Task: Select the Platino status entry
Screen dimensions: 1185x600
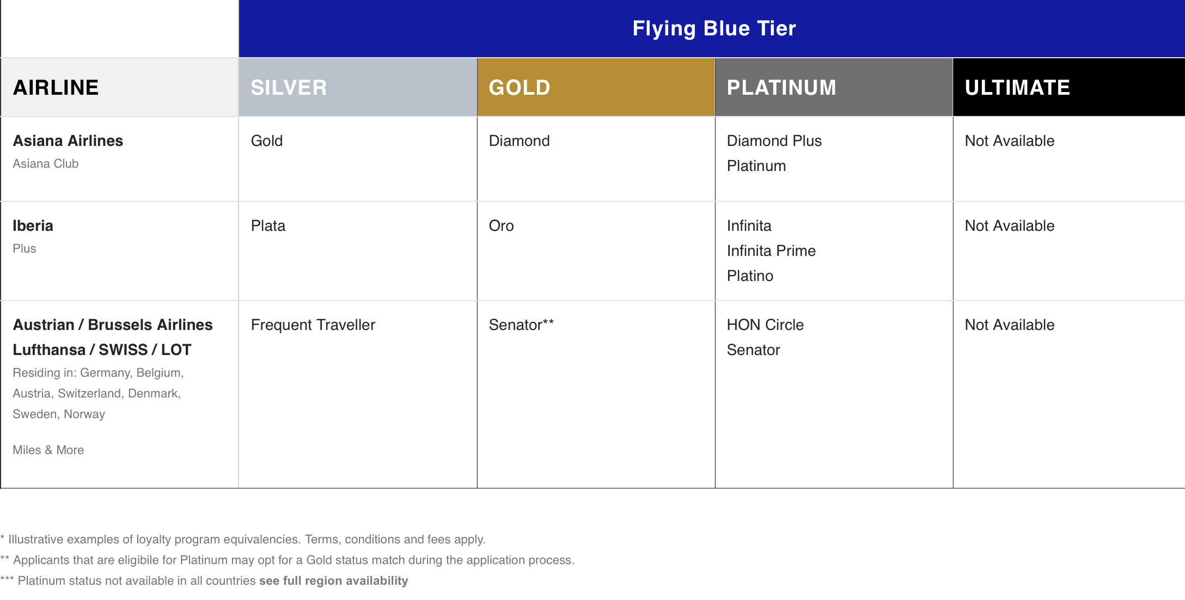Action: coord(750,276)
